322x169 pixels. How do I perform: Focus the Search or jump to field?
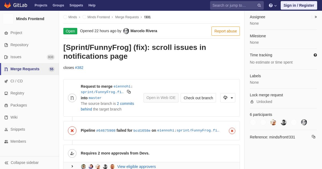click(237, 5)
